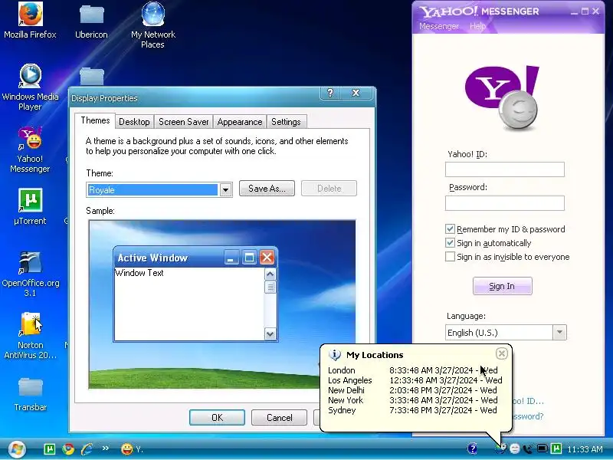Click the Password input field
This screenshot has height=460, width=613.
(x=505, y=203)
